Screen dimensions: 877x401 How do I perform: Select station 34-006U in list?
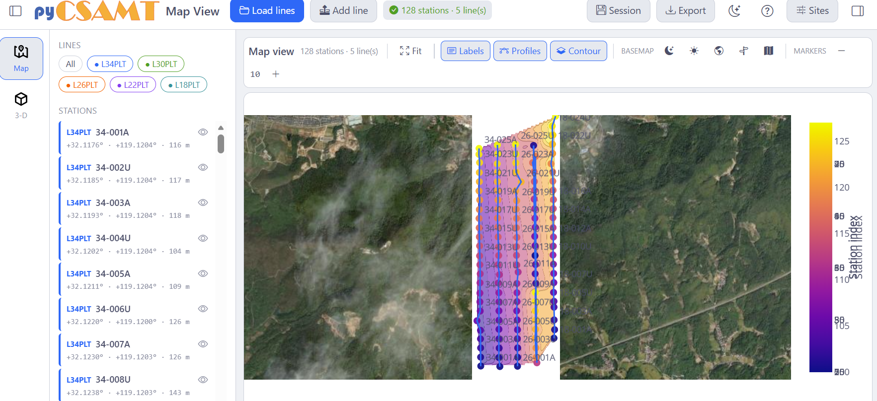tap(137, 315)
